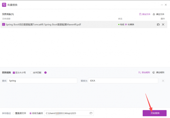Image resolution: width=170 pixels, height=118 pixels.
Task: Click the 保存路径 label
Action: pos(6,113)
